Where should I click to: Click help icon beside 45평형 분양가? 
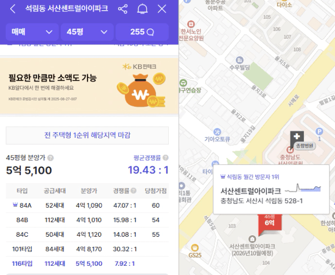click(x=51, y=158)
